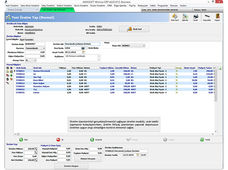Click the Özel Kodu lookup icon
Viewport: 228px width, 170px height.
pos(83,48)
